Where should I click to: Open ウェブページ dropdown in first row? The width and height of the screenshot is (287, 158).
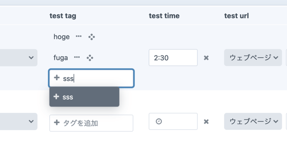click(253, 58)
